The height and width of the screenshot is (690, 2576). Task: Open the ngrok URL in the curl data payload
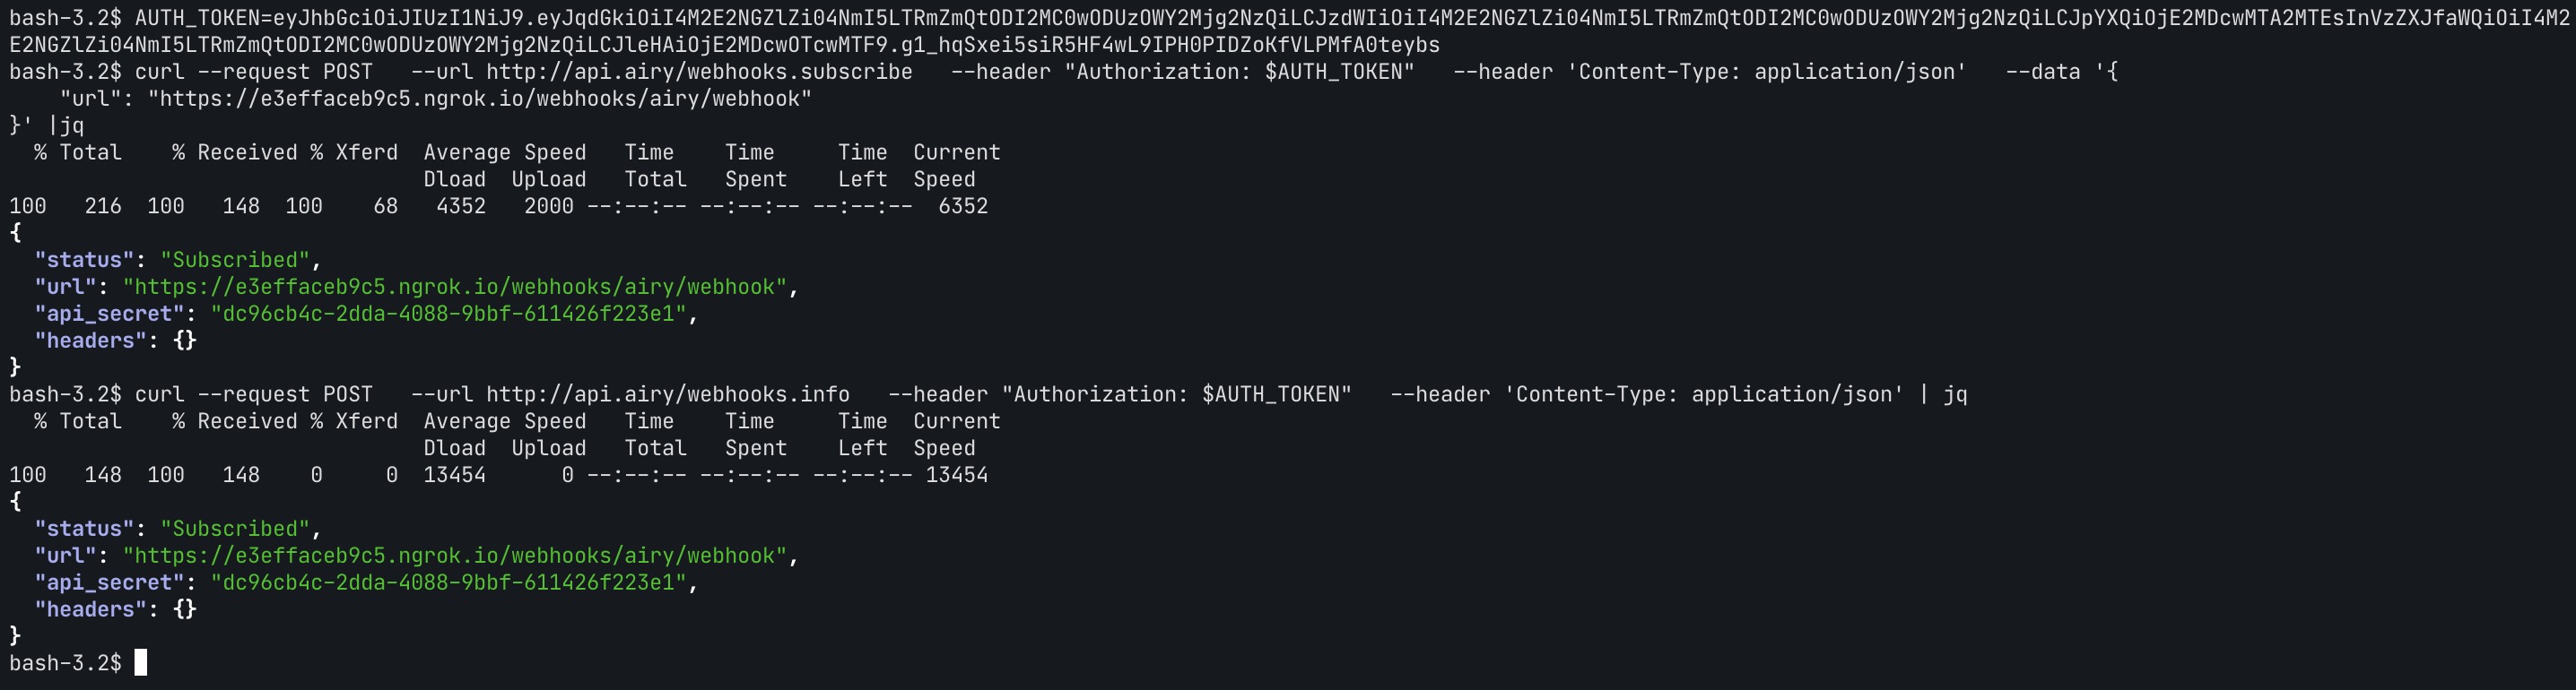[480, 99]
